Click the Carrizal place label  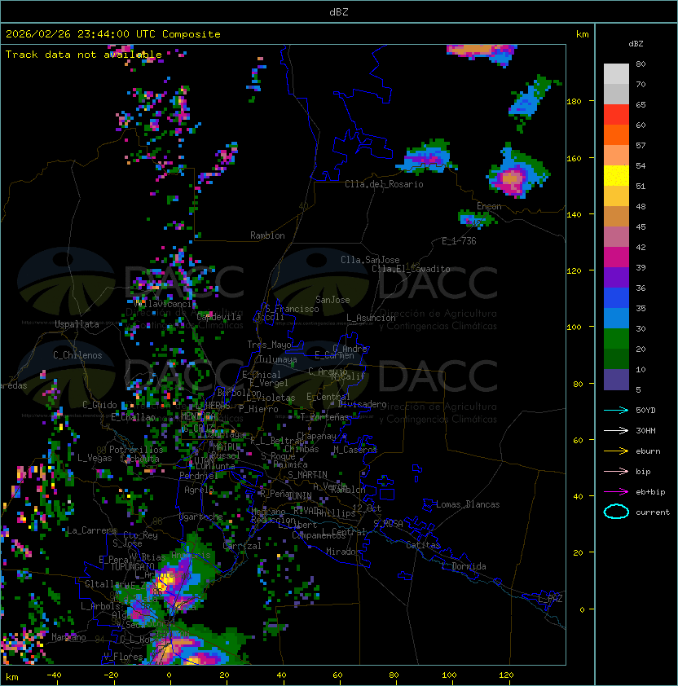coord(241,546)
